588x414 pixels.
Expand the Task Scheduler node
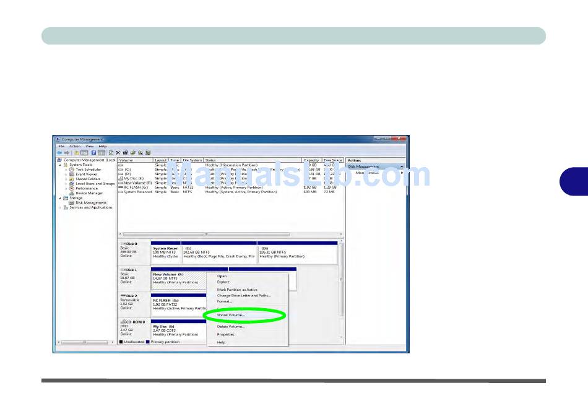(x=66, y=170)
